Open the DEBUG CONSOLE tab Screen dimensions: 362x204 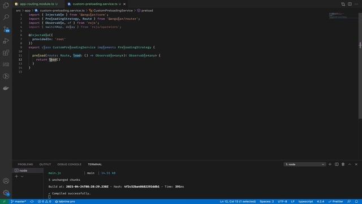tap(69, 164)
